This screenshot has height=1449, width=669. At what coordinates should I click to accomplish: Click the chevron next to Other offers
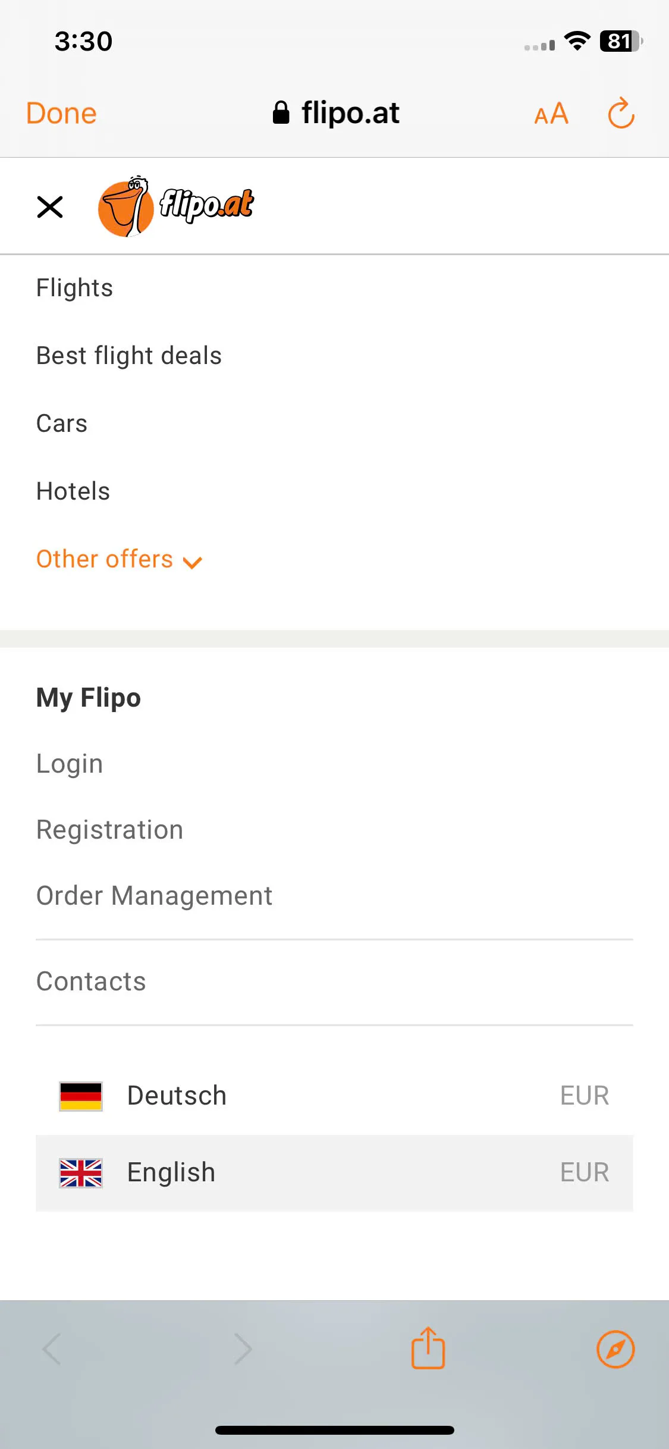(193, 562)
